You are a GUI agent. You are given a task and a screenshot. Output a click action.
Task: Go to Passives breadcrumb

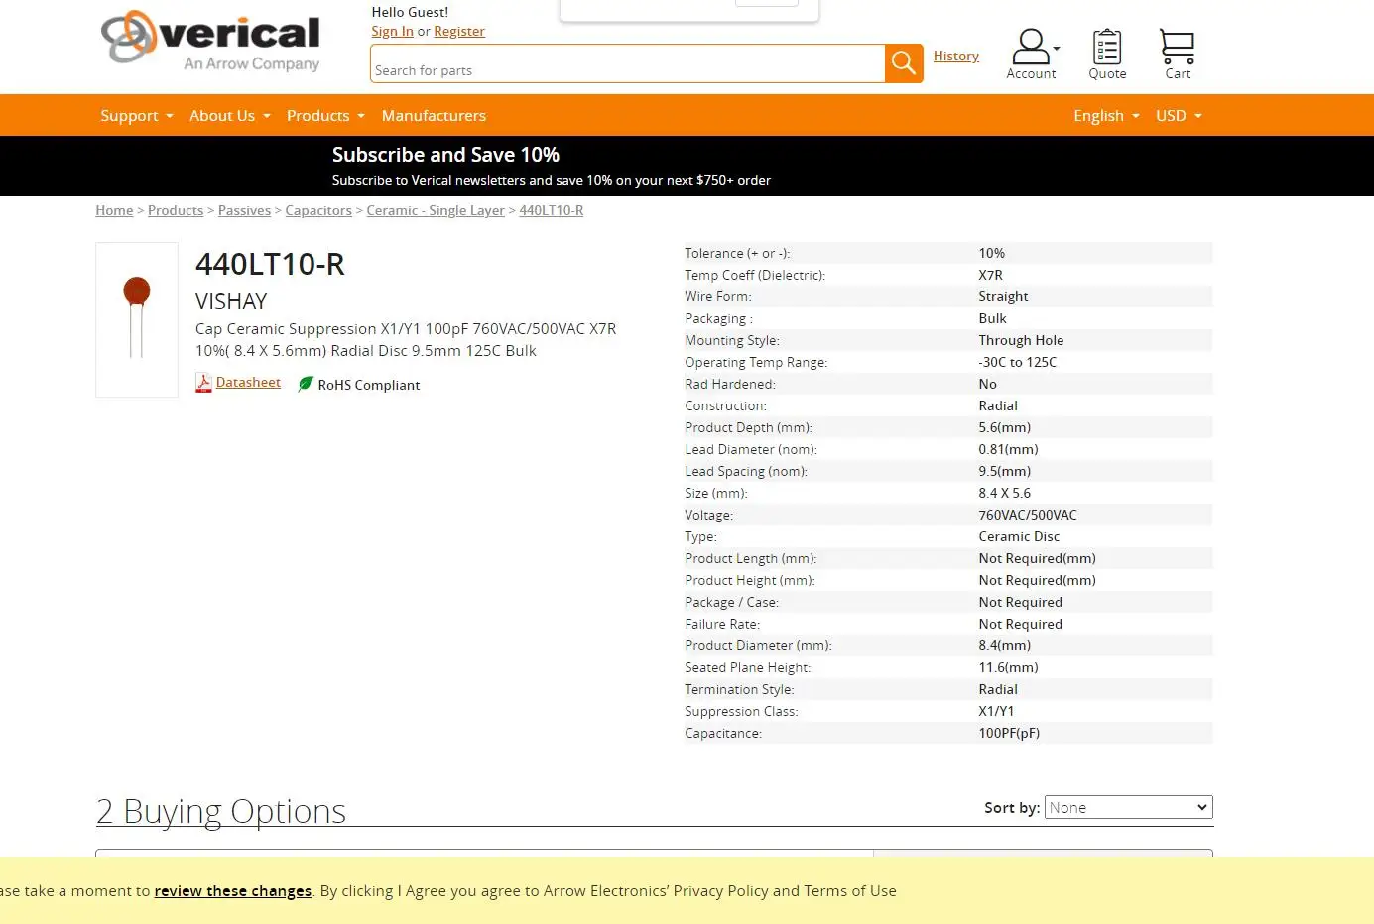click(244, 210)
